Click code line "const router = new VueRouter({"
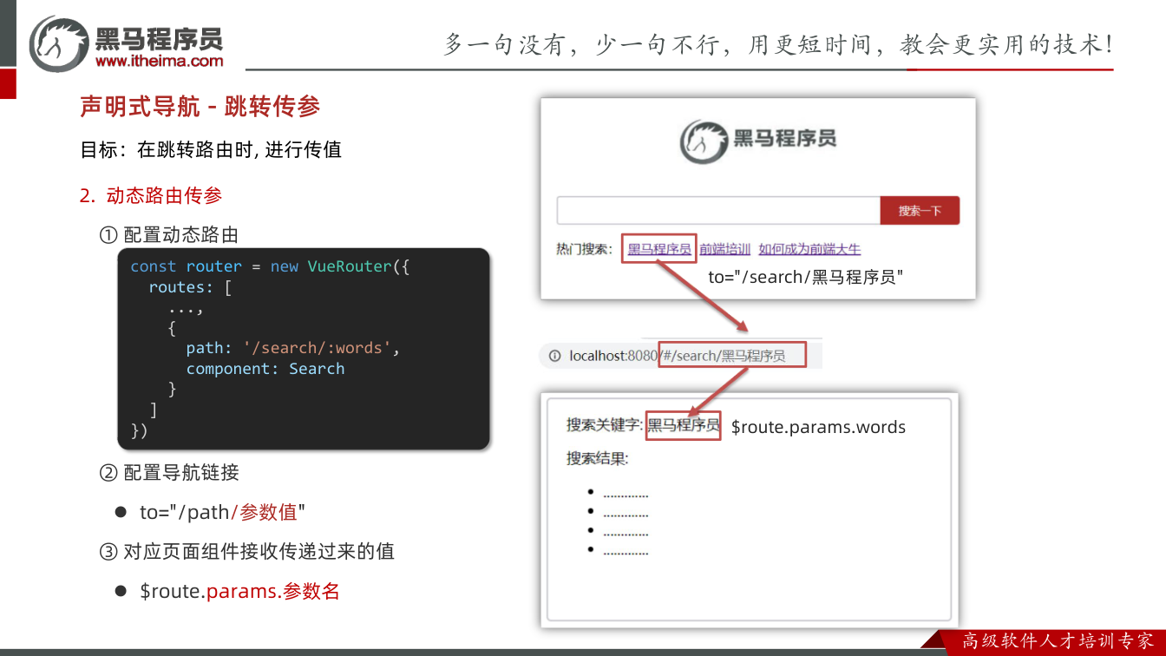Image resolution: width=1166 pixels, height=656 pixels. coord(270,266)
